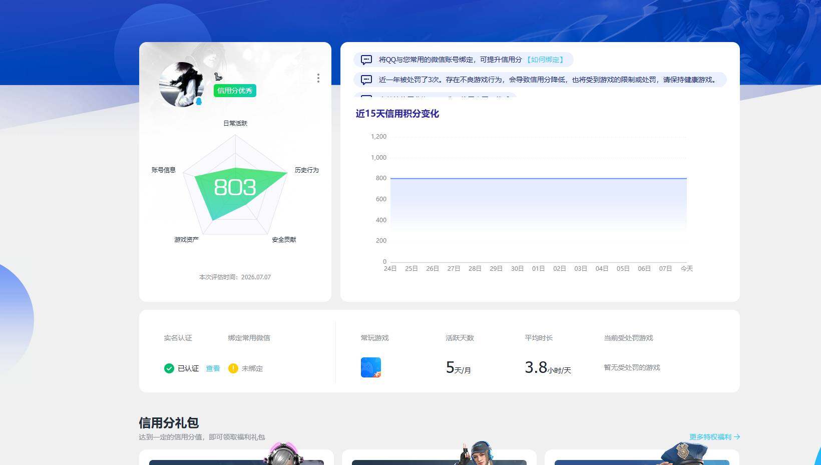Click the 信用分礼包 section heading
821x465 pixels.
pyautogui.click(x=169, y=423)
